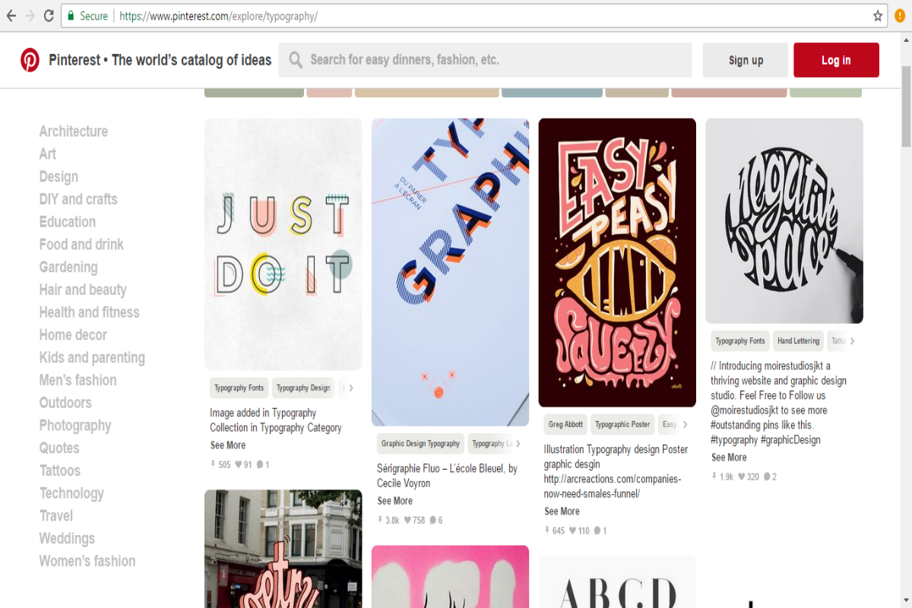Open the Home decor category
Viewport: 912px width, 608px height.
pyautogui.click(x=73, y=334)
